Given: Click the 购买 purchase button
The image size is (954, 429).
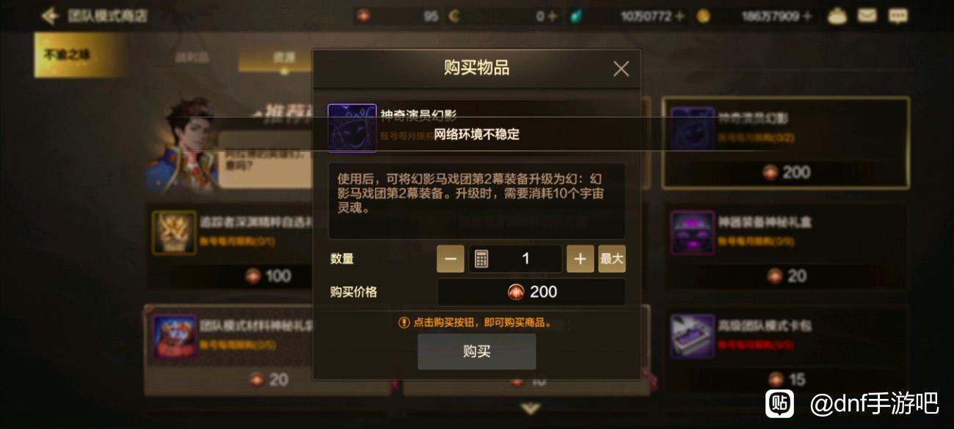Looking at the screenshot, I should (x=477, y=351).
